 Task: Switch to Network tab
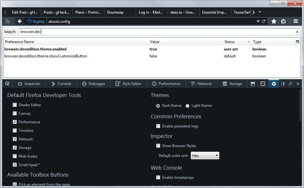201,84
